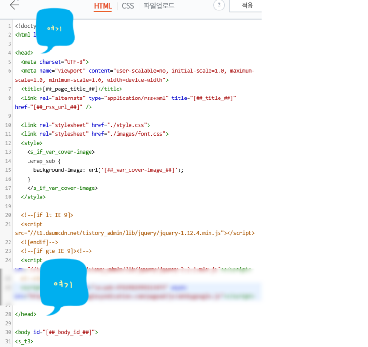
Task: Open the help question mark icon
Action: pos(219,5)
